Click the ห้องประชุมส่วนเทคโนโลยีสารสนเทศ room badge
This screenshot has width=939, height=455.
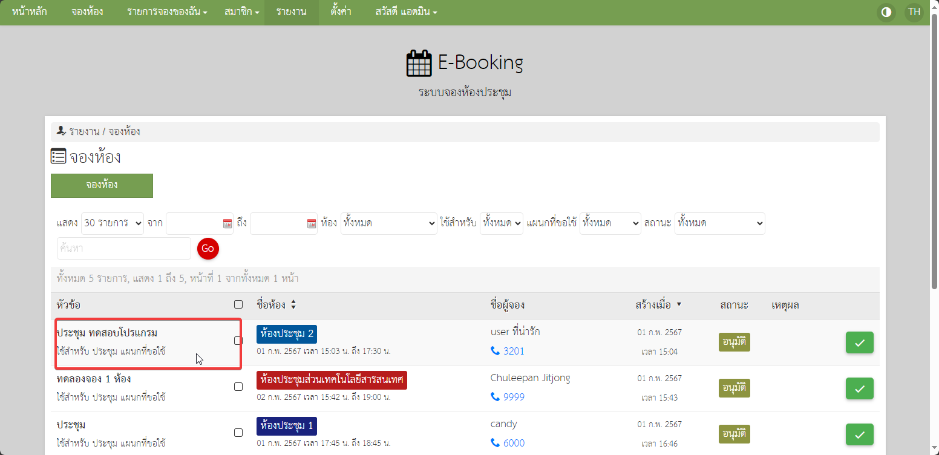[x=332, y=380]
